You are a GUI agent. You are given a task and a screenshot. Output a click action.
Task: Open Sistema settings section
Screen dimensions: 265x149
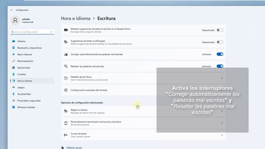[x=32, y=41]
